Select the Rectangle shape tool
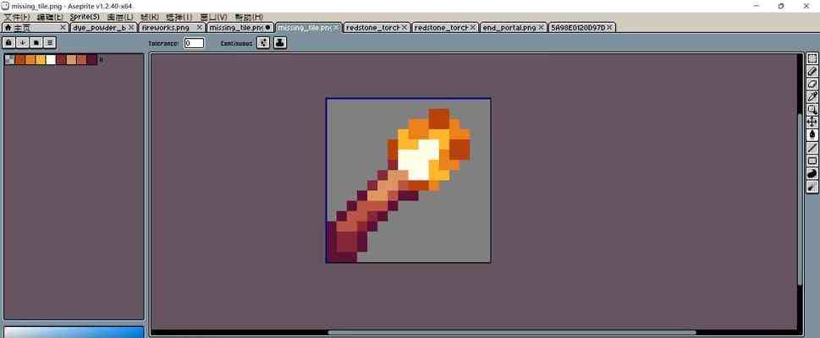 tap(812, 161)
